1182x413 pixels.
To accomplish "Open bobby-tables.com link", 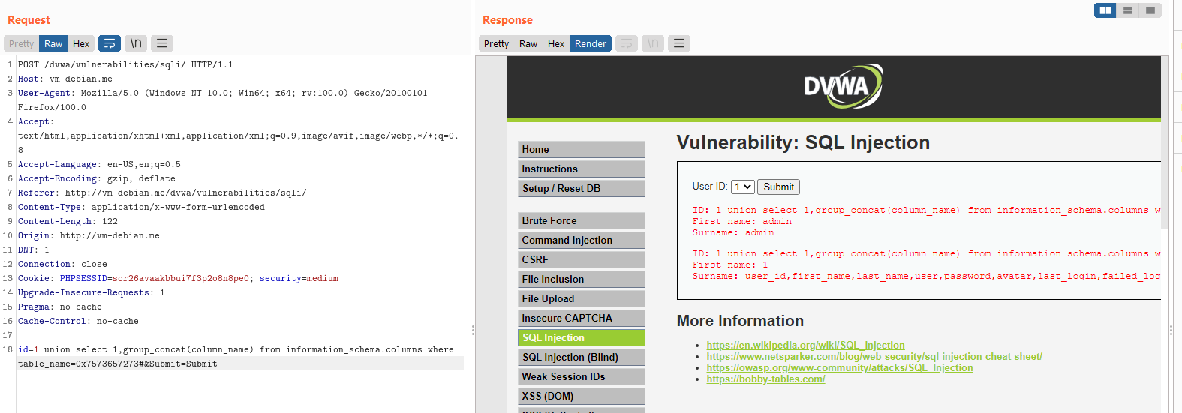I will coord(765,379).
